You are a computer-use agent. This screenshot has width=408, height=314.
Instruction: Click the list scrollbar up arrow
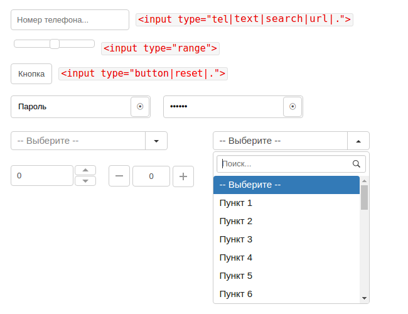(x=364, y=181)
